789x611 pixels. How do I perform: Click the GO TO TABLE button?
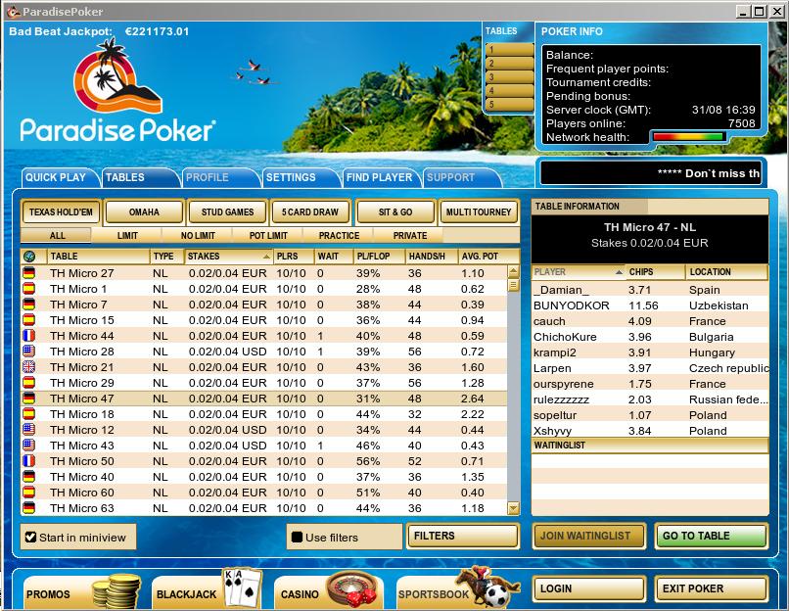tap(711, 536)
